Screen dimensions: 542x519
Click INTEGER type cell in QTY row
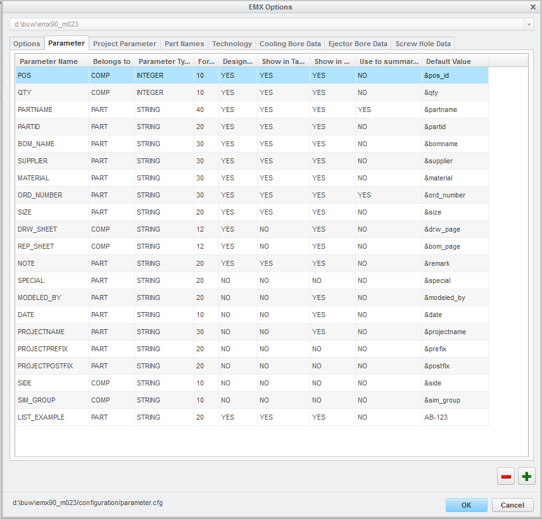tap(164, 92)
